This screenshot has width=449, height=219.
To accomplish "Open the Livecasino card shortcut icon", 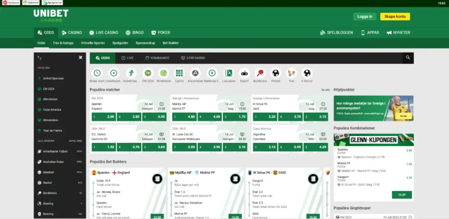I will [x=228, y=73].
